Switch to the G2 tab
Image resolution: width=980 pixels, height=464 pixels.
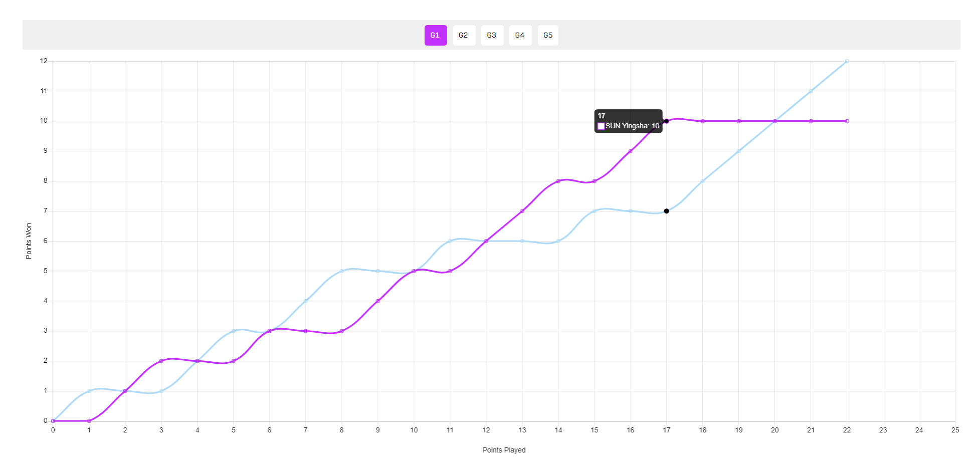point(464,36)
